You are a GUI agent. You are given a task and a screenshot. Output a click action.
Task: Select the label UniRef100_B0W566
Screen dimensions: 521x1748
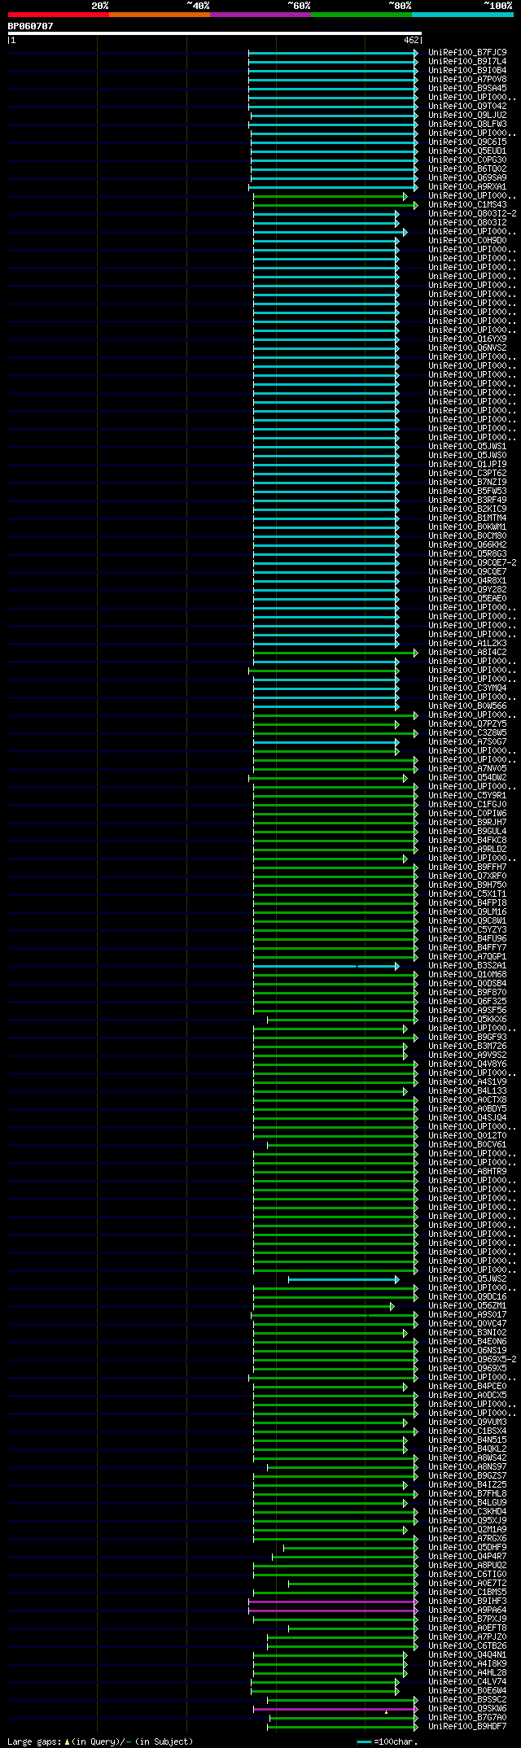[467, 706]
